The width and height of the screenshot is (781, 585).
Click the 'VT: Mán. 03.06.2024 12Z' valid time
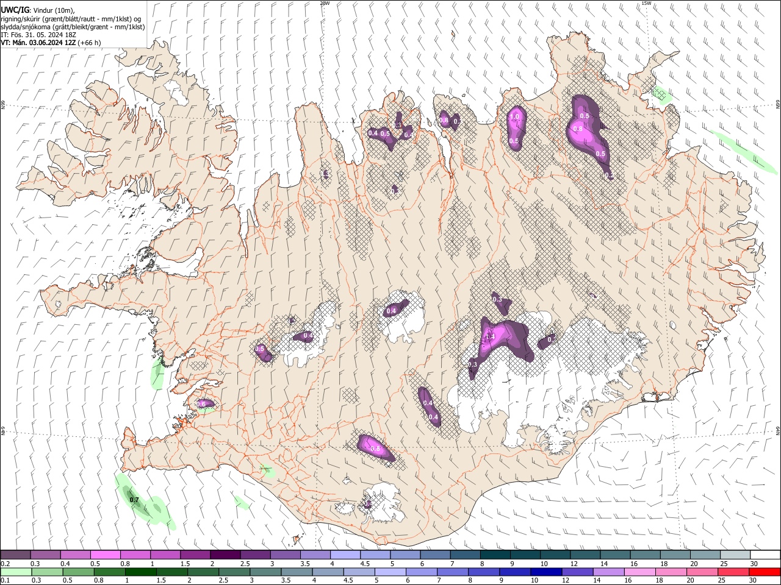[38, 43]
